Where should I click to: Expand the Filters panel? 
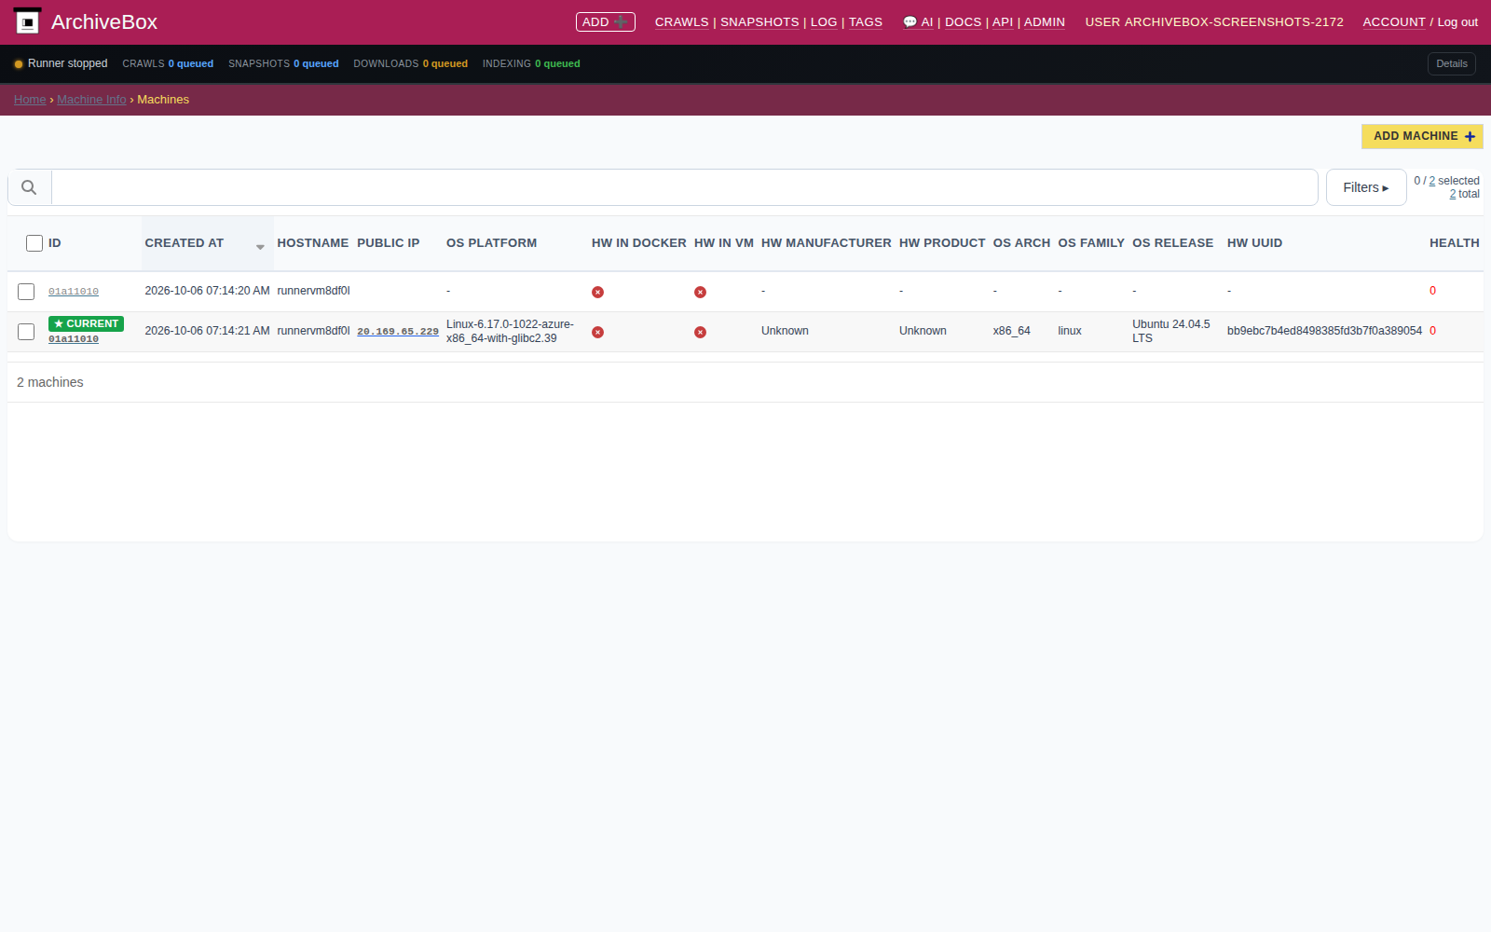(1366, 187)
